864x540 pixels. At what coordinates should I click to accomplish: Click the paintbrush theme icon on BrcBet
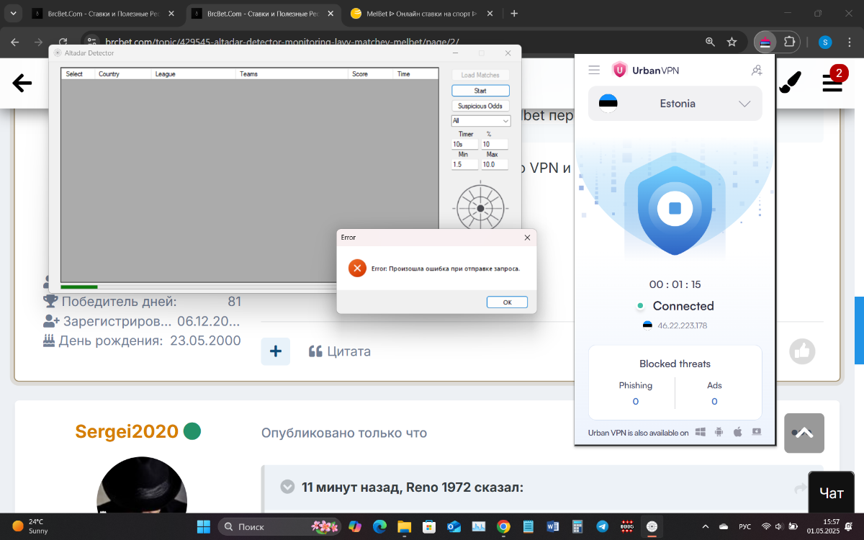(x=790, y=82)
